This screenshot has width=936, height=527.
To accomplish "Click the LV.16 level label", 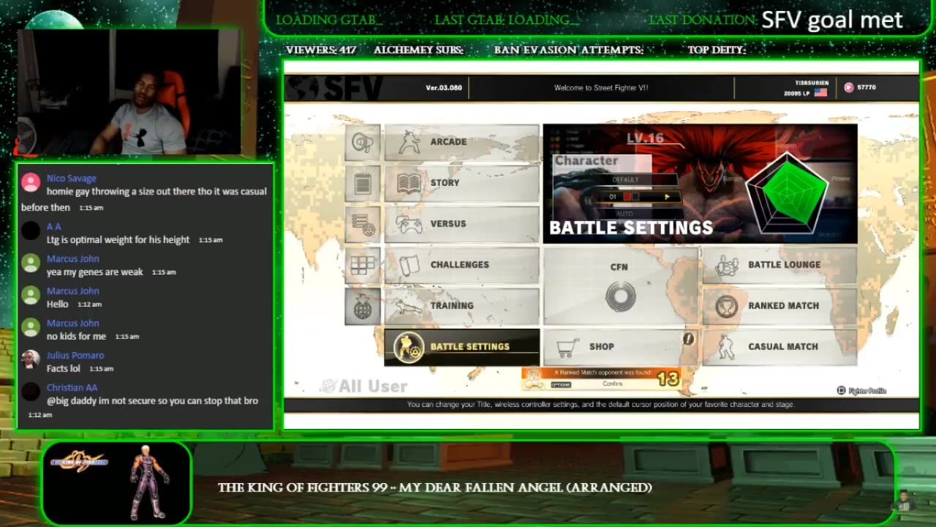I will pyautogui.click(x=645, y=138).
